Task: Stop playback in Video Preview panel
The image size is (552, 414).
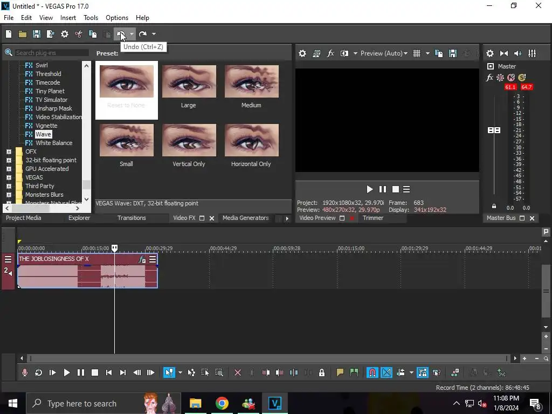Action: click(395, 189)
